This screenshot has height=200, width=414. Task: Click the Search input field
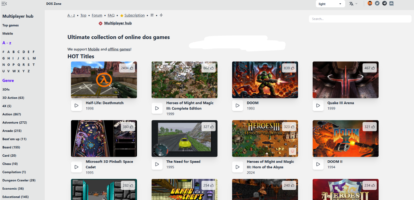pyautogui.click(x=360, y=19)
